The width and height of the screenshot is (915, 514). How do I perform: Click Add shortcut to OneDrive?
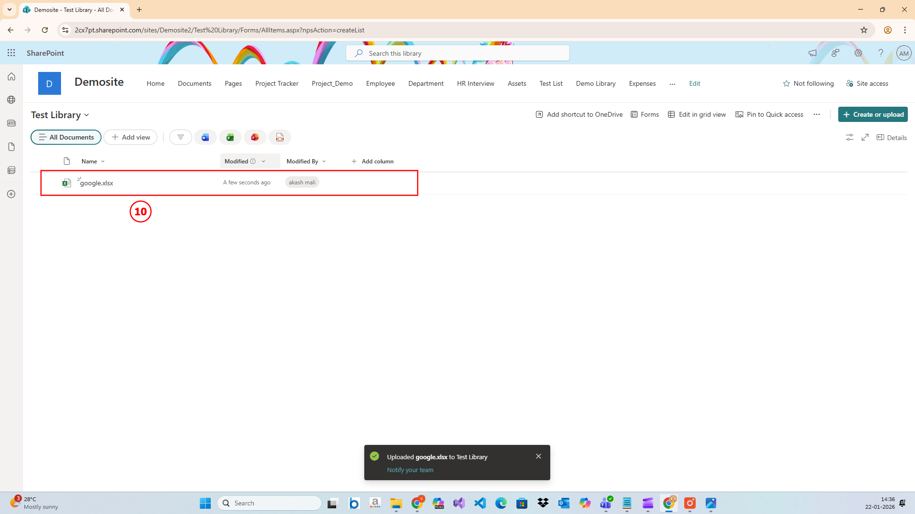[x=579, y=114]
